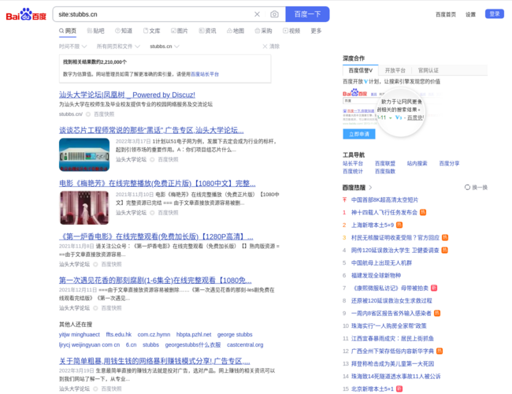Click related search castcentral.org
The width and height of the screenshot is (512, 394).
point(245,344)
